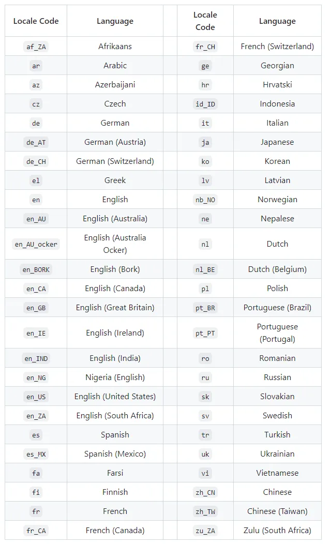Image resolution: width=330 pixels, height=545 pixels.
Task: Click the Hrvatski language cell
Action: 277,85
